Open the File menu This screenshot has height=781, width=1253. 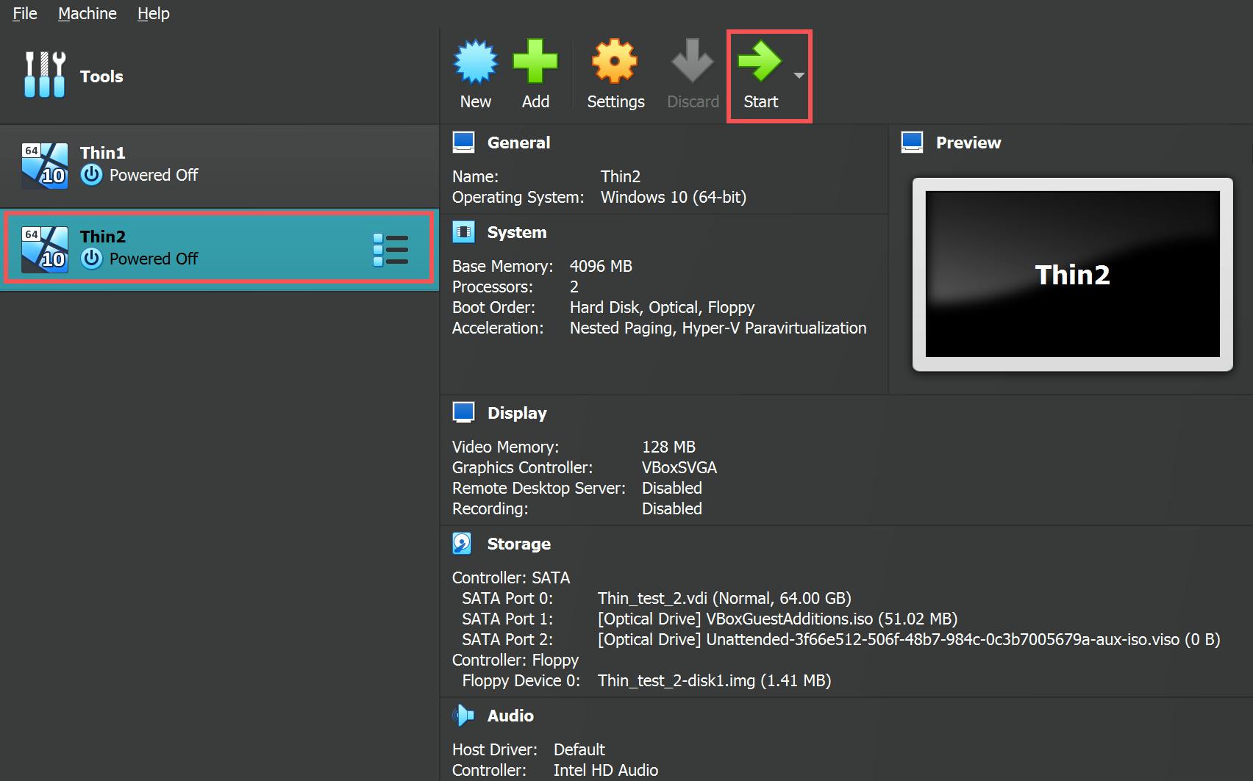[25, 13]
